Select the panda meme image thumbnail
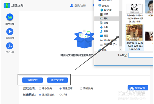 tap(135, 9)
